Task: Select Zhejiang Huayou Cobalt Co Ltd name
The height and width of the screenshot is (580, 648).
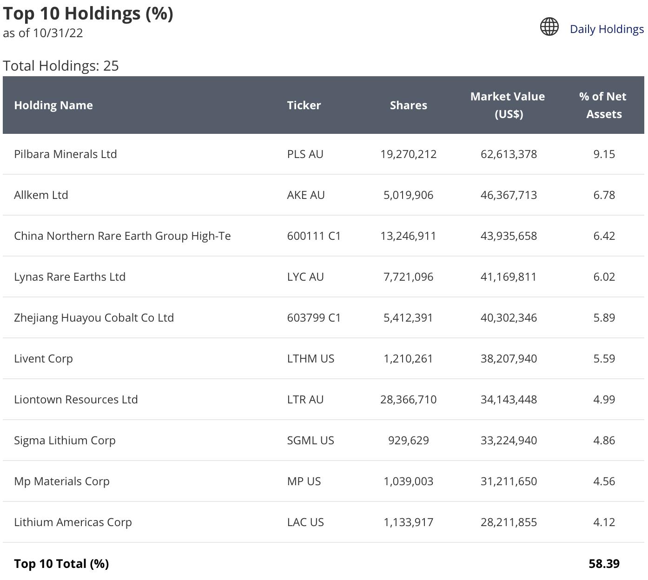Action: click(x=94, y=317)
